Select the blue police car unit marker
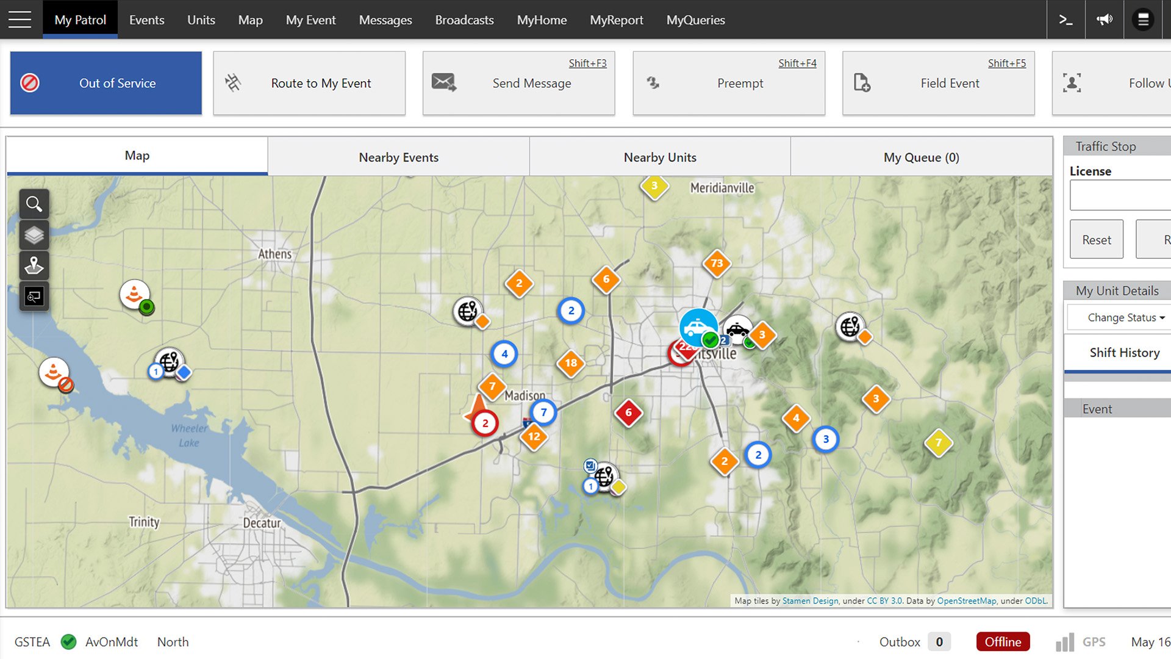The height and width of the screenshot is (659, 1171). point(697,327)
